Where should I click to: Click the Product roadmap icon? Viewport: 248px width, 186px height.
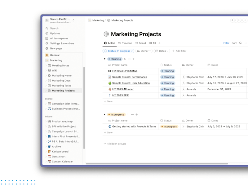pyautogui.click(x=49, y=122)
